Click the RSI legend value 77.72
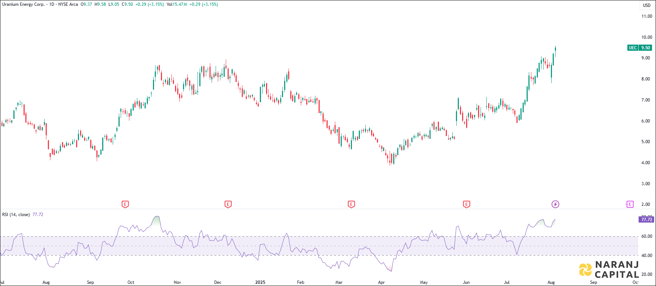Viewport: 656px width, 286px height. coord(38,215)
